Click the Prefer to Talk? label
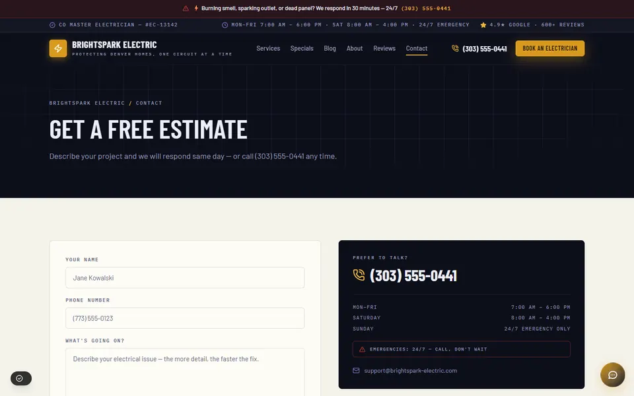Image resolution: width=634 pixels, height=396 pixels. click(380, 258)
